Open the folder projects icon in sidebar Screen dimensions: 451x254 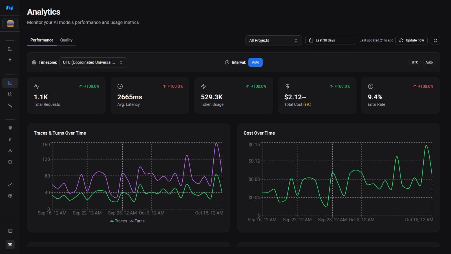pyautogui.click(x=10, y=49)
